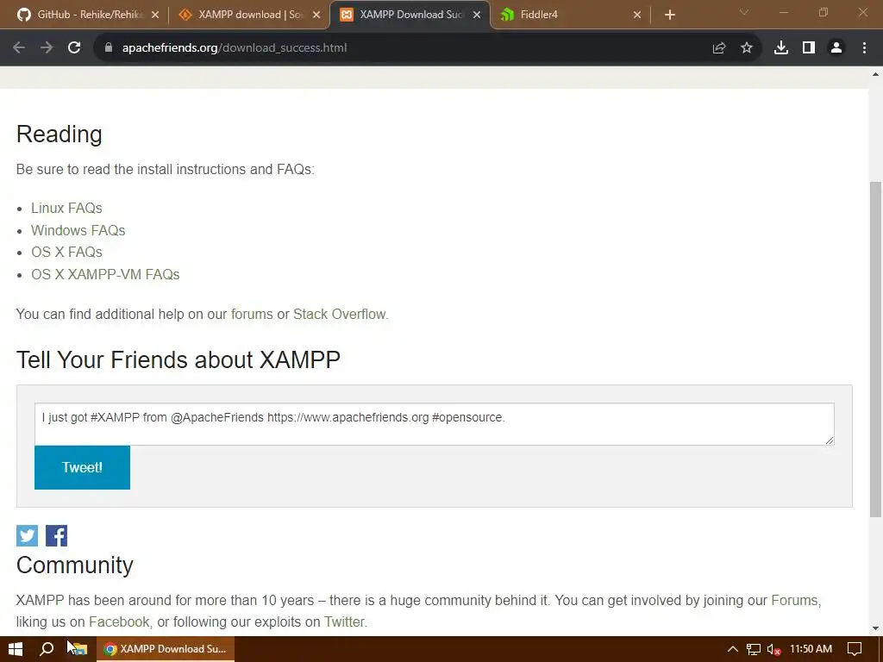
Task: View site info via the padlock icon
Action: [109, 48]
